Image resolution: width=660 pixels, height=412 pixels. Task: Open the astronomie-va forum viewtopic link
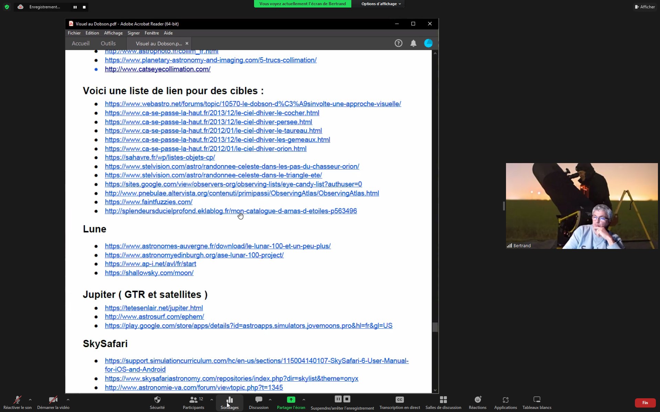click(194, 387)
